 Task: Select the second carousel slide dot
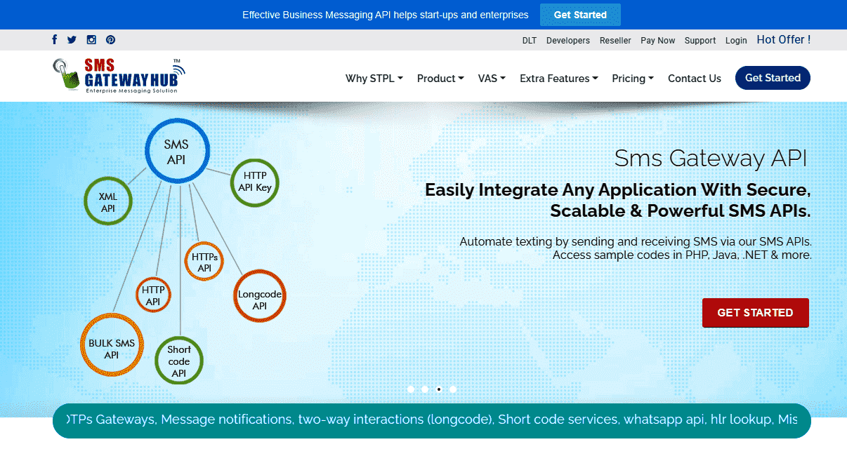click(425, 389)
